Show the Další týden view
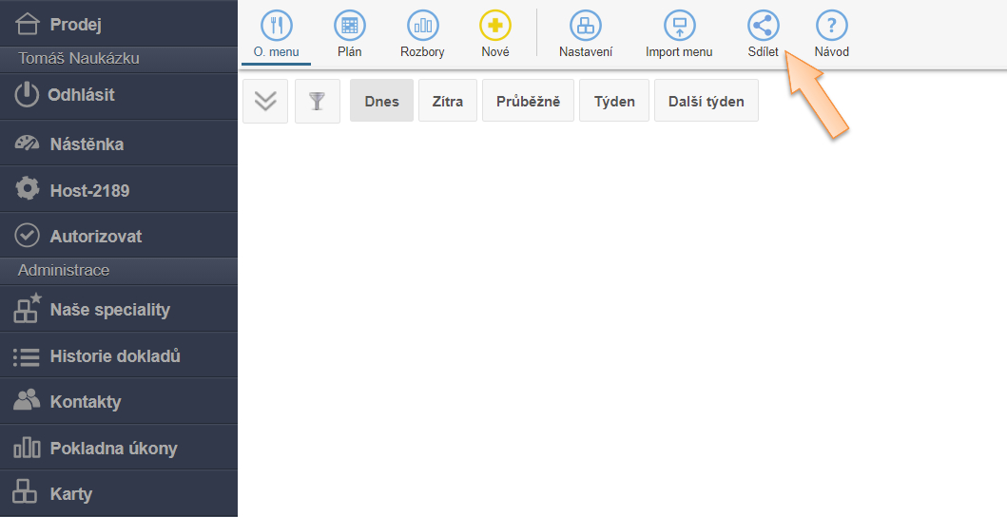The image size is (1007, 517). pyautogui.click(x=706, y=102)
